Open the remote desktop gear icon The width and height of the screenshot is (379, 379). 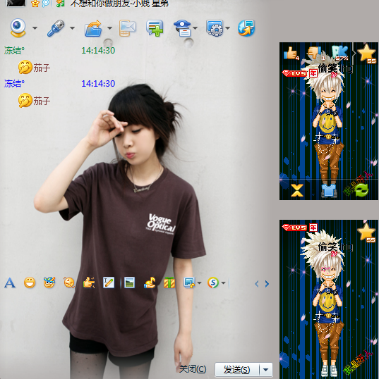(x=215, y=28)
